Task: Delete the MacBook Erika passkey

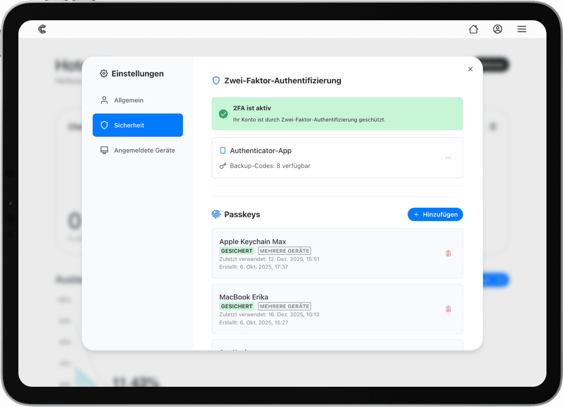Action: pos(448,309)
